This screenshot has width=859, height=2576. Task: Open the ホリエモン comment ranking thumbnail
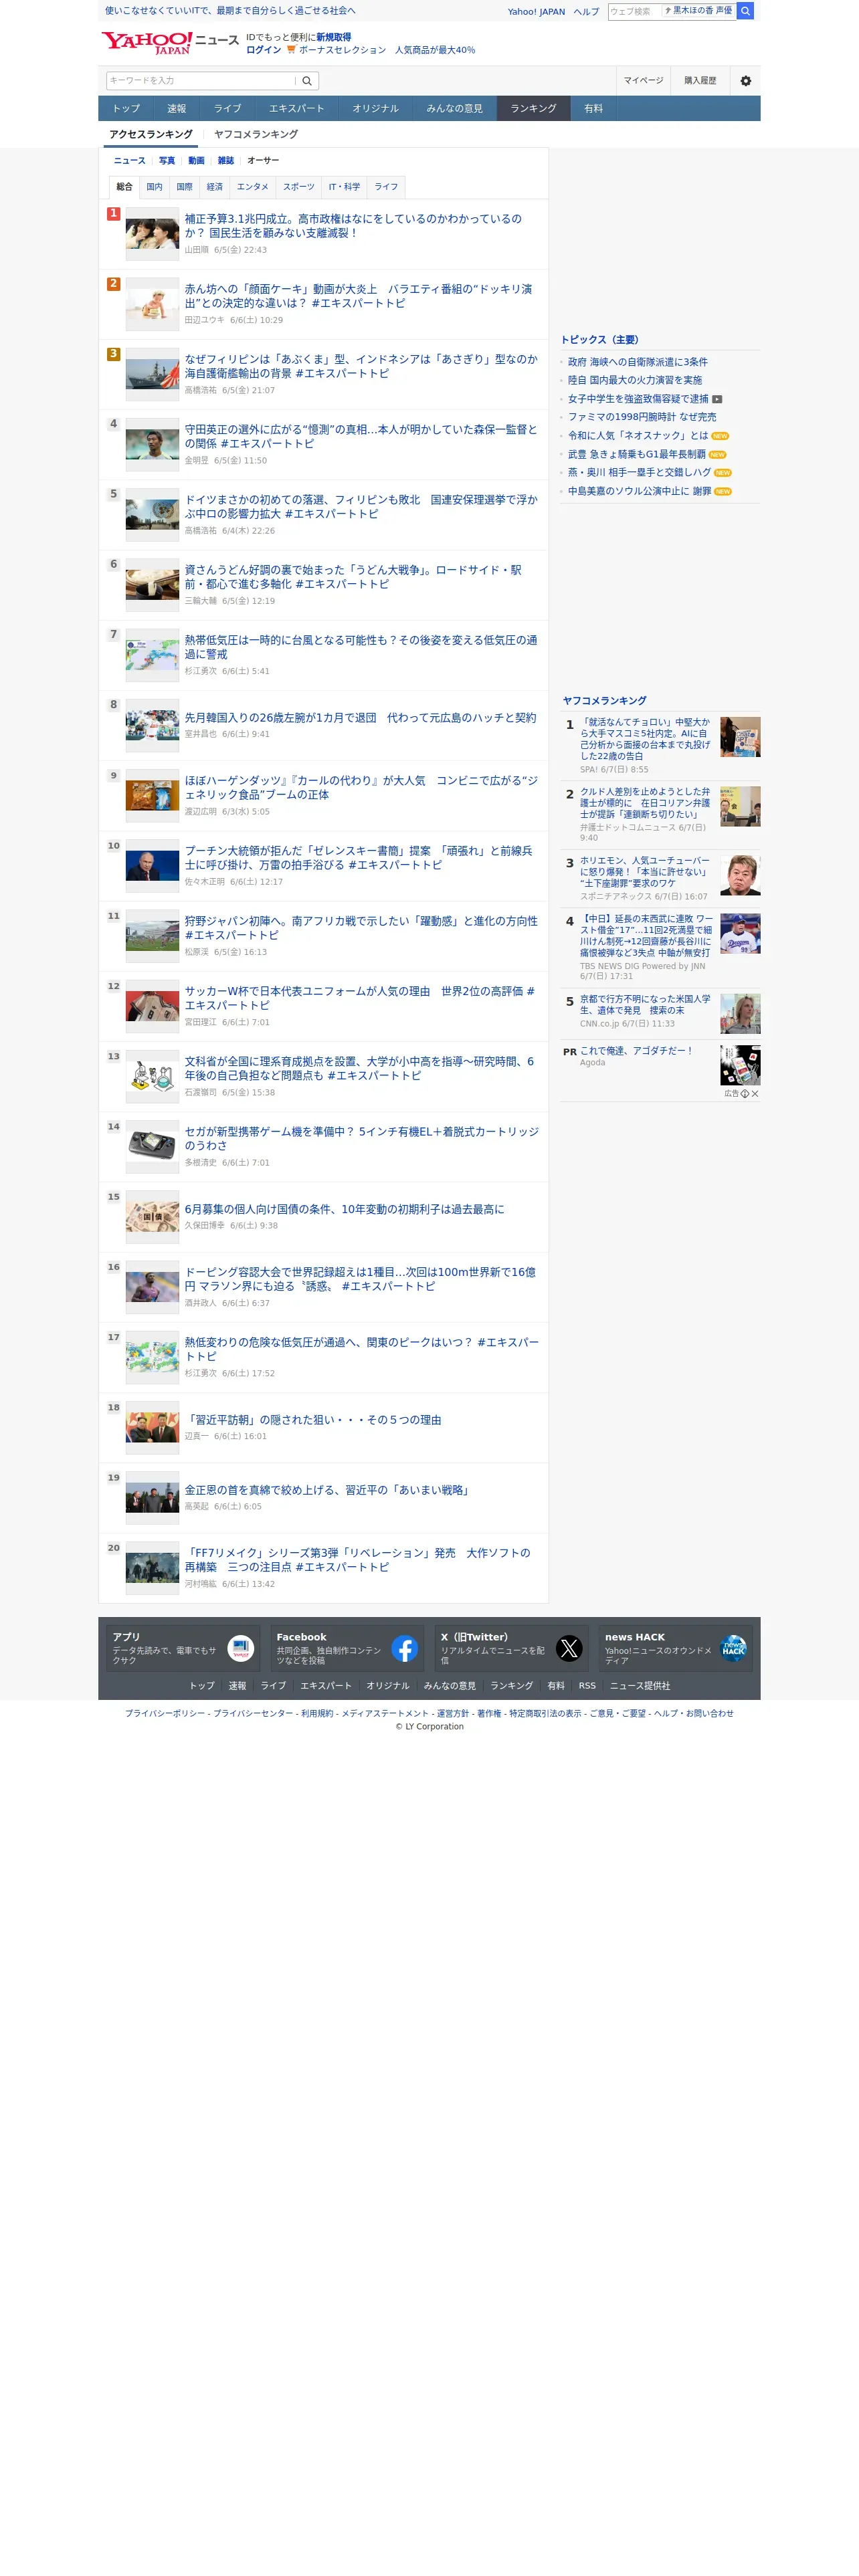click(740, 875)
